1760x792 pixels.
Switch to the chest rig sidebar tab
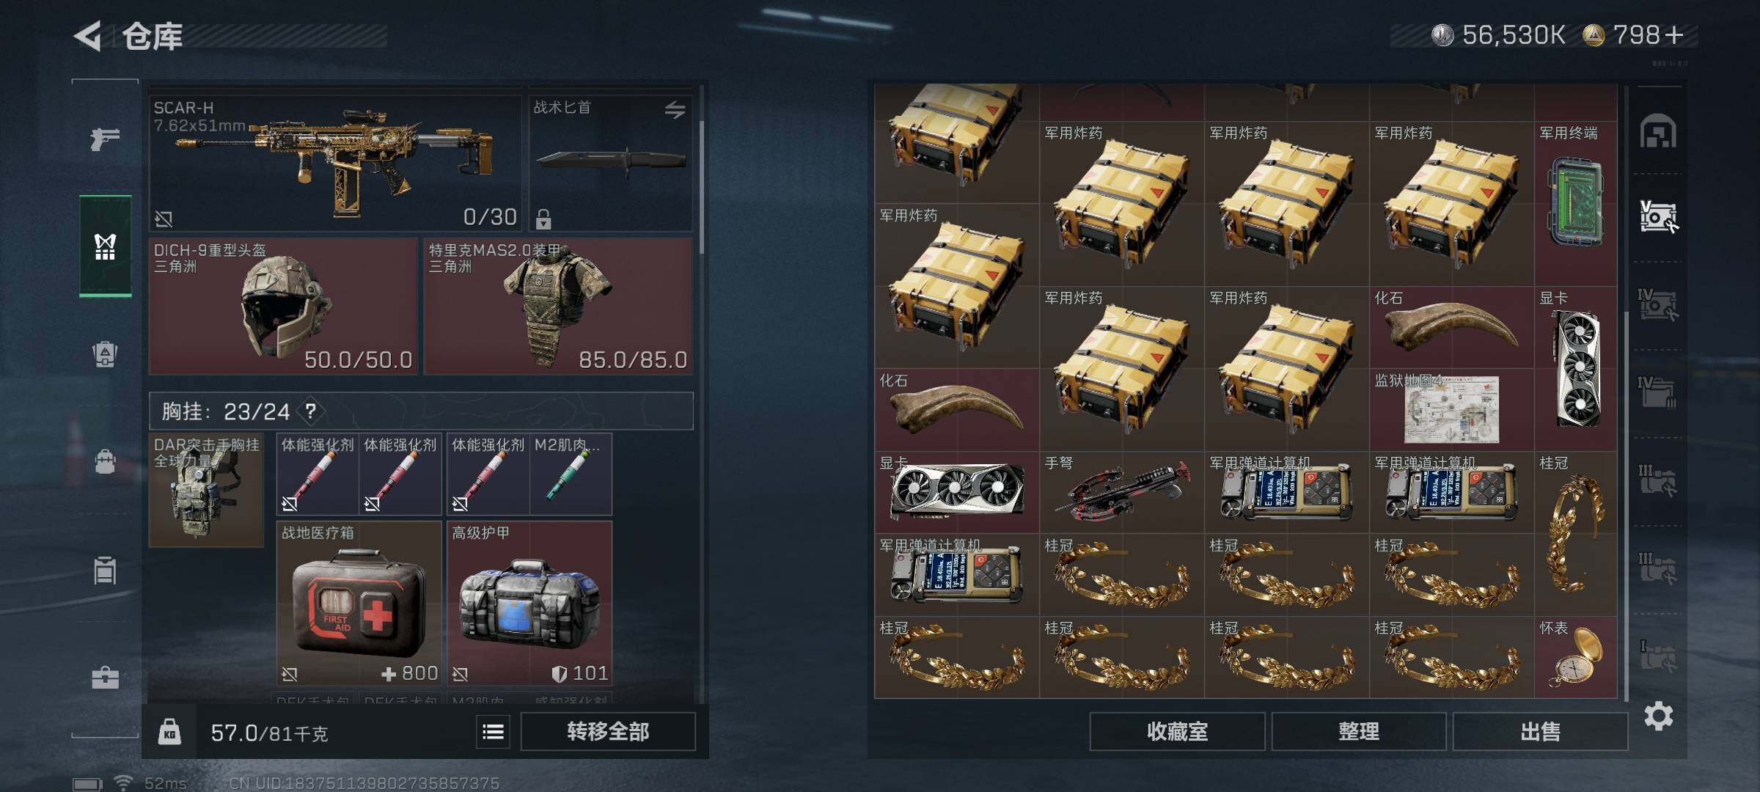105,354
